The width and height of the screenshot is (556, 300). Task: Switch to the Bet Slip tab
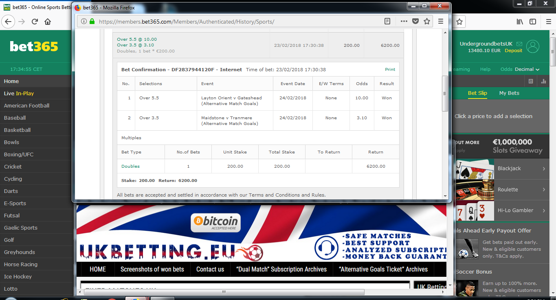477,93
